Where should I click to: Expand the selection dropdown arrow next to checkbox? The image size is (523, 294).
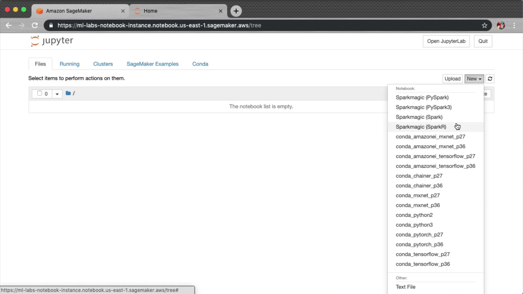[57, 94]
